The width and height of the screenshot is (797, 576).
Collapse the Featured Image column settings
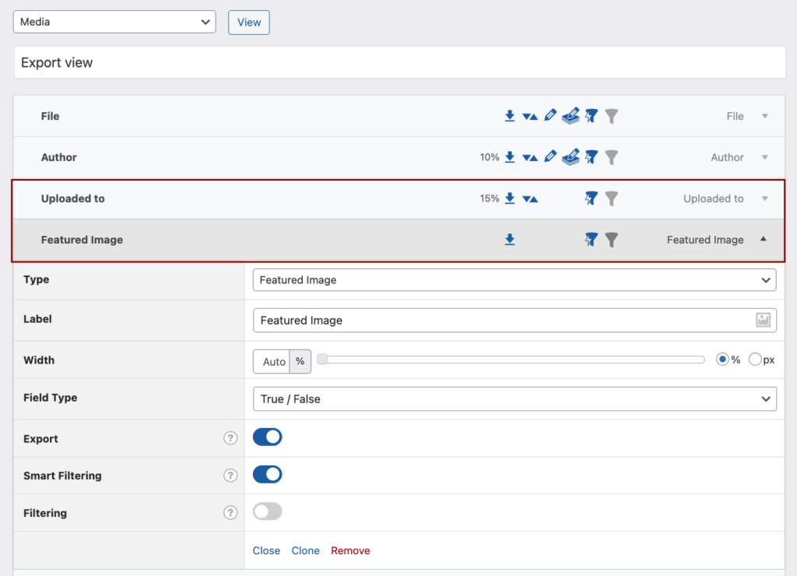[x=764, y=239]
